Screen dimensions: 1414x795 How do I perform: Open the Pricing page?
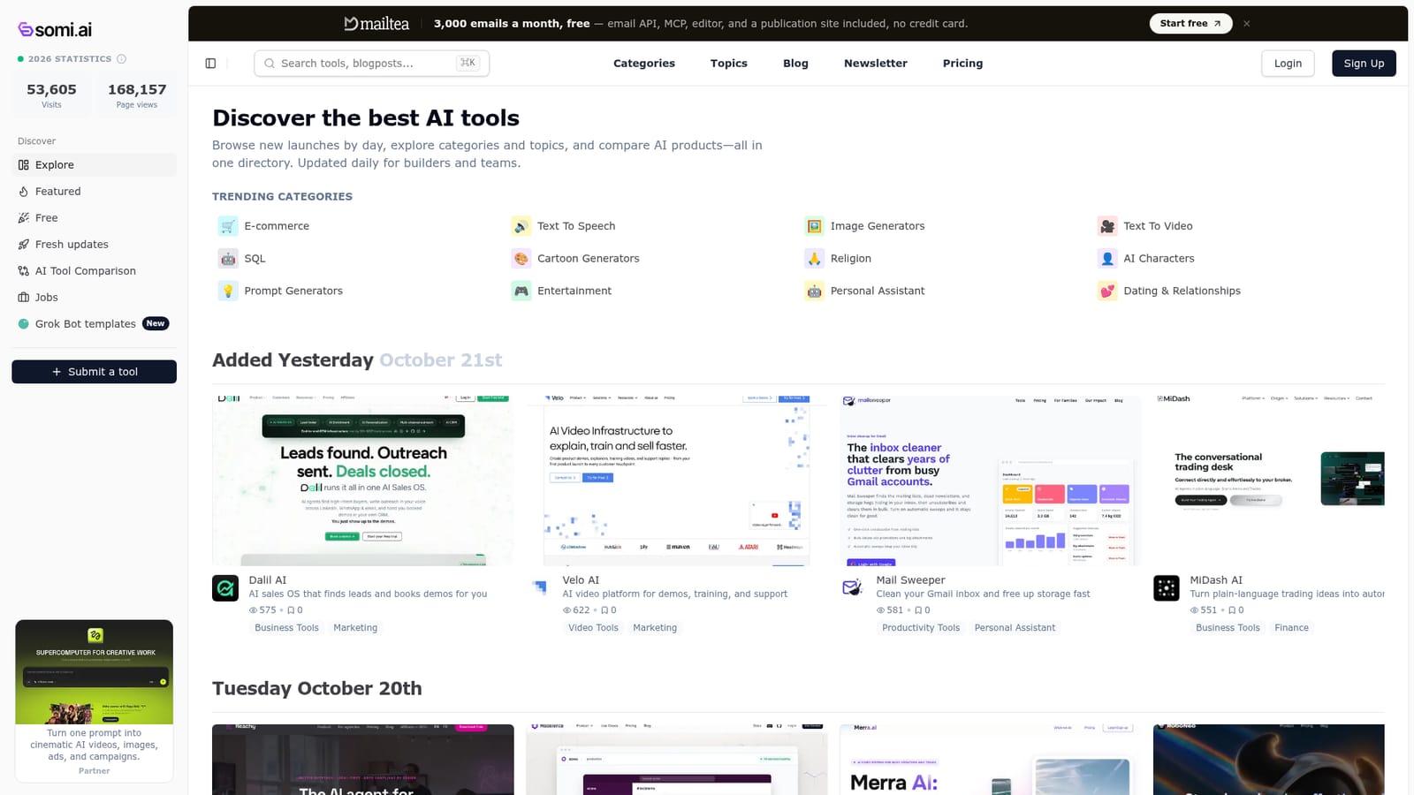(962, 64)
